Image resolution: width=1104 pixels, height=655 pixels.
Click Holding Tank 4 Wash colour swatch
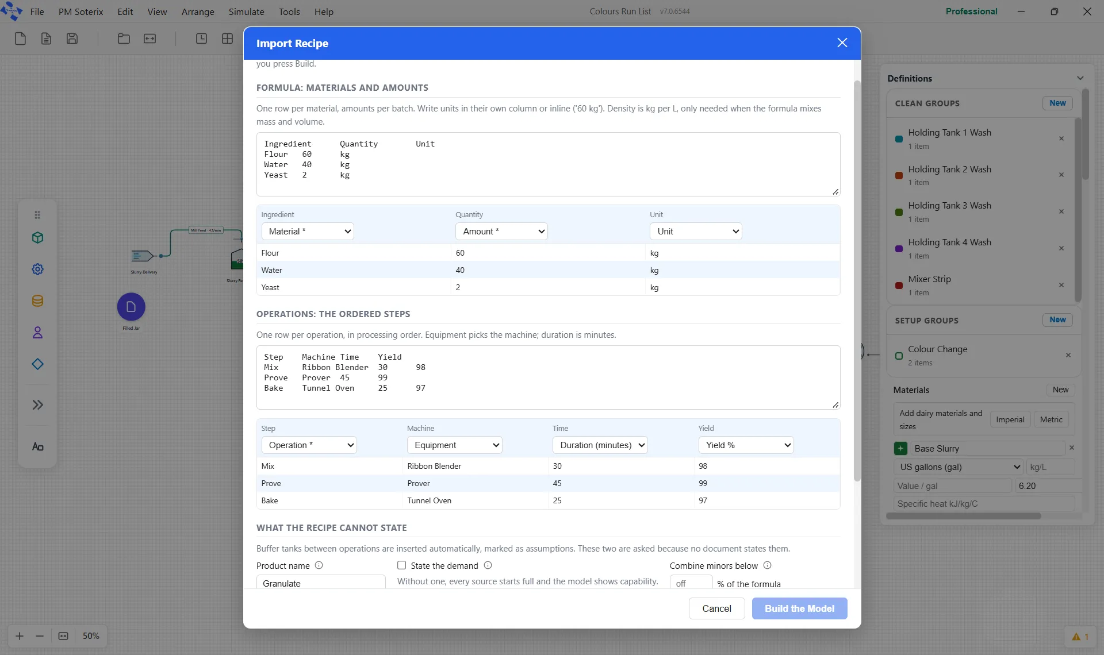coord(899,249)
